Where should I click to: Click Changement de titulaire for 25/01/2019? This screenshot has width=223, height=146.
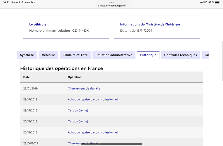coord(84,88)
